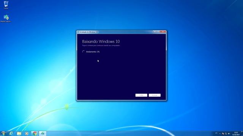243x136 pixels.
Task: Open Action Center flag icon in tray
Action: tap(223, 134)
